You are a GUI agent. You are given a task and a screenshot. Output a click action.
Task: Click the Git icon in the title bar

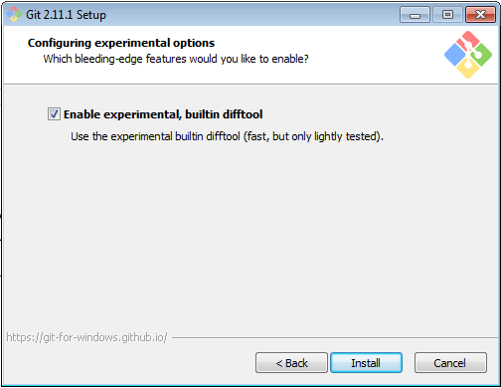[x=14, y=14]
